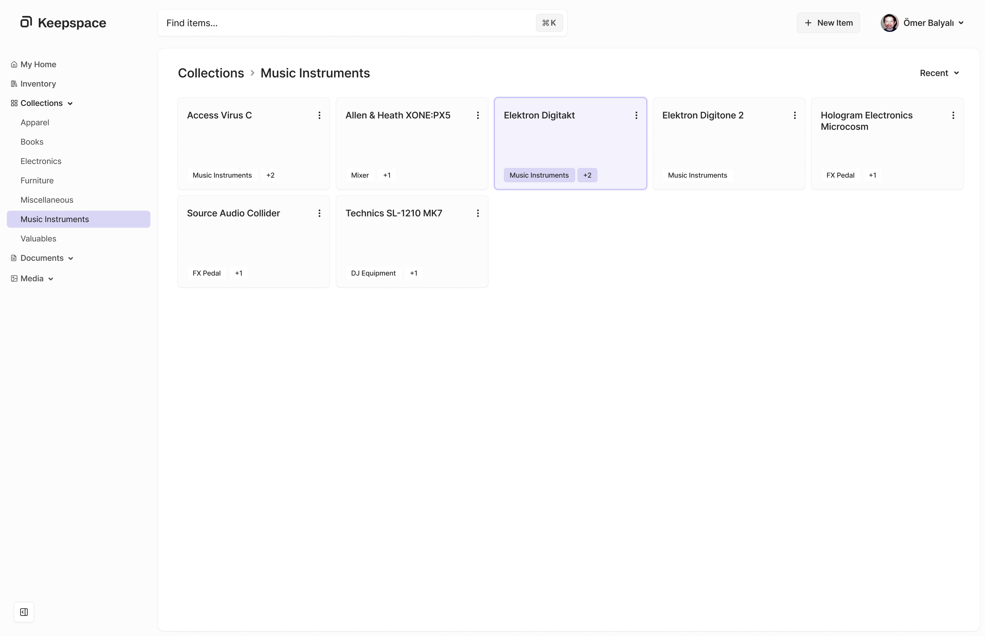The height and width of the screenshot is (636, 985).
Task: Collapse the Collections section chevron
Action: coord(70,104)
